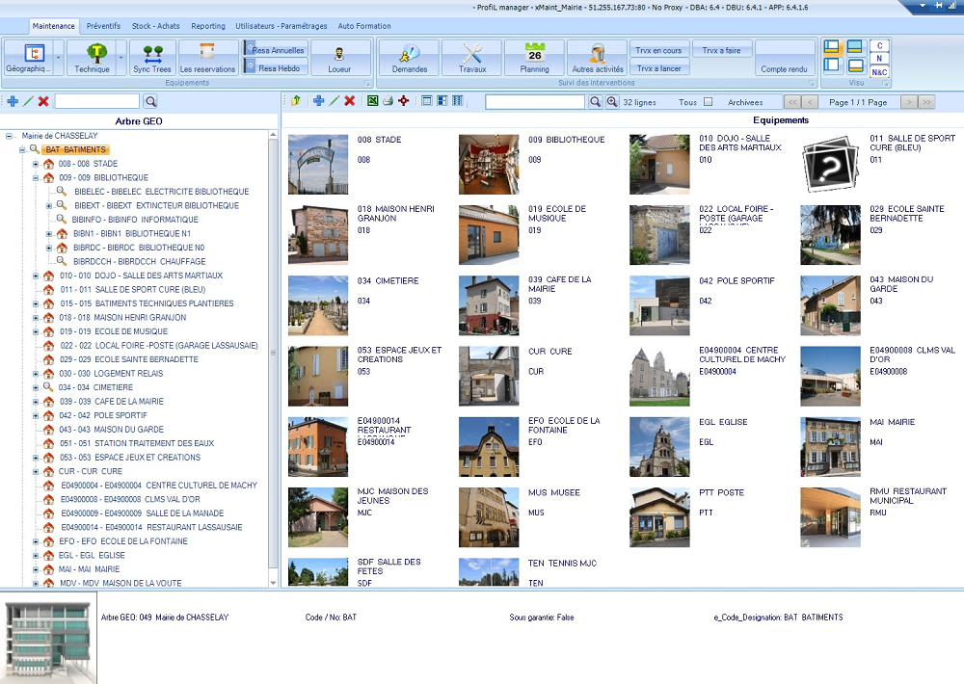964x684 pixels.
Task: Click Trvx à faire button
Action: point(722,50)
